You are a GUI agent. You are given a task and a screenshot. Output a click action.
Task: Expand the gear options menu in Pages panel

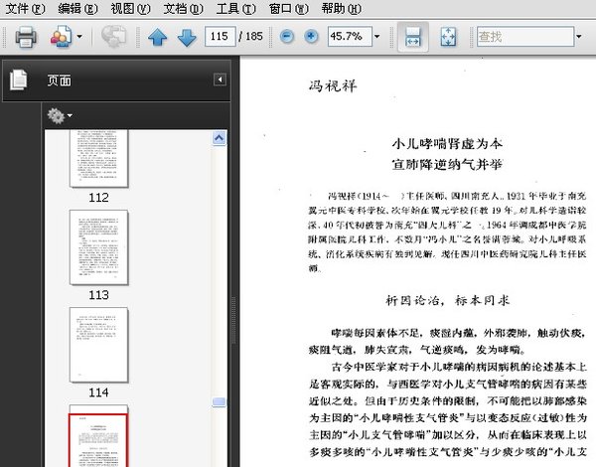click(59, 116)
